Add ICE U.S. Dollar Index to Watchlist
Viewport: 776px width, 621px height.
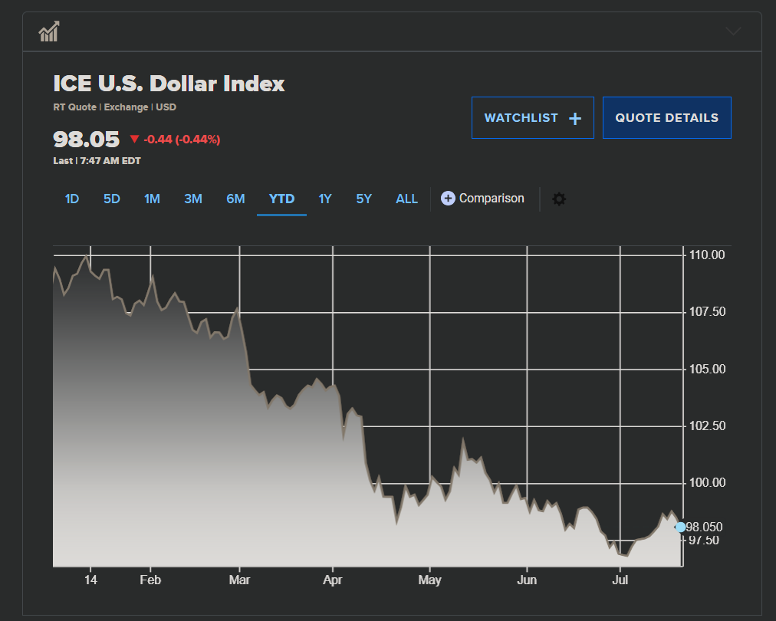[x=532, y=118]
